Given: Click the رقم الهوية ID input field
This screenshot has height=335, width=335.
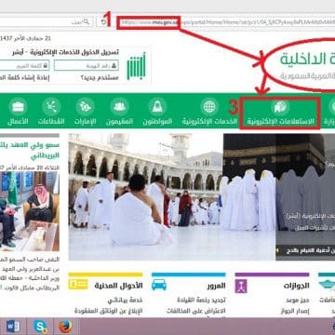Looking at the screenshot, I should (87, 66).
